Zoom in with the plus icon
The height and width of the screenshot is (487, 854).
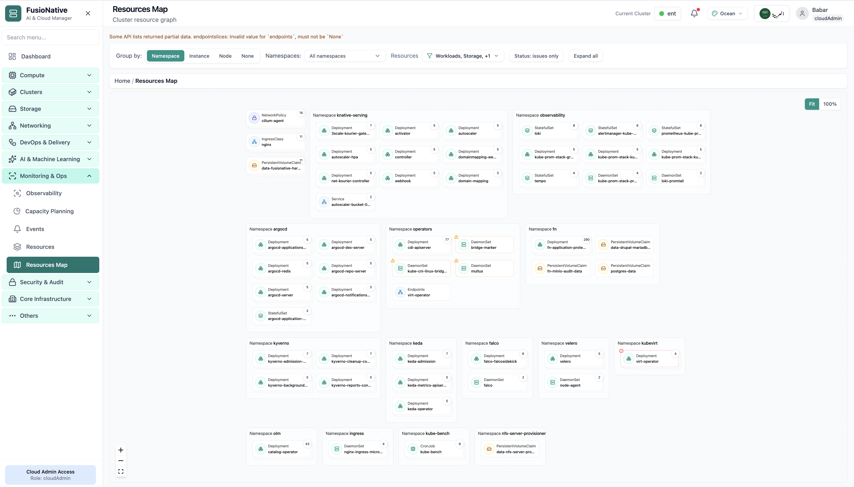click(121, 450)
